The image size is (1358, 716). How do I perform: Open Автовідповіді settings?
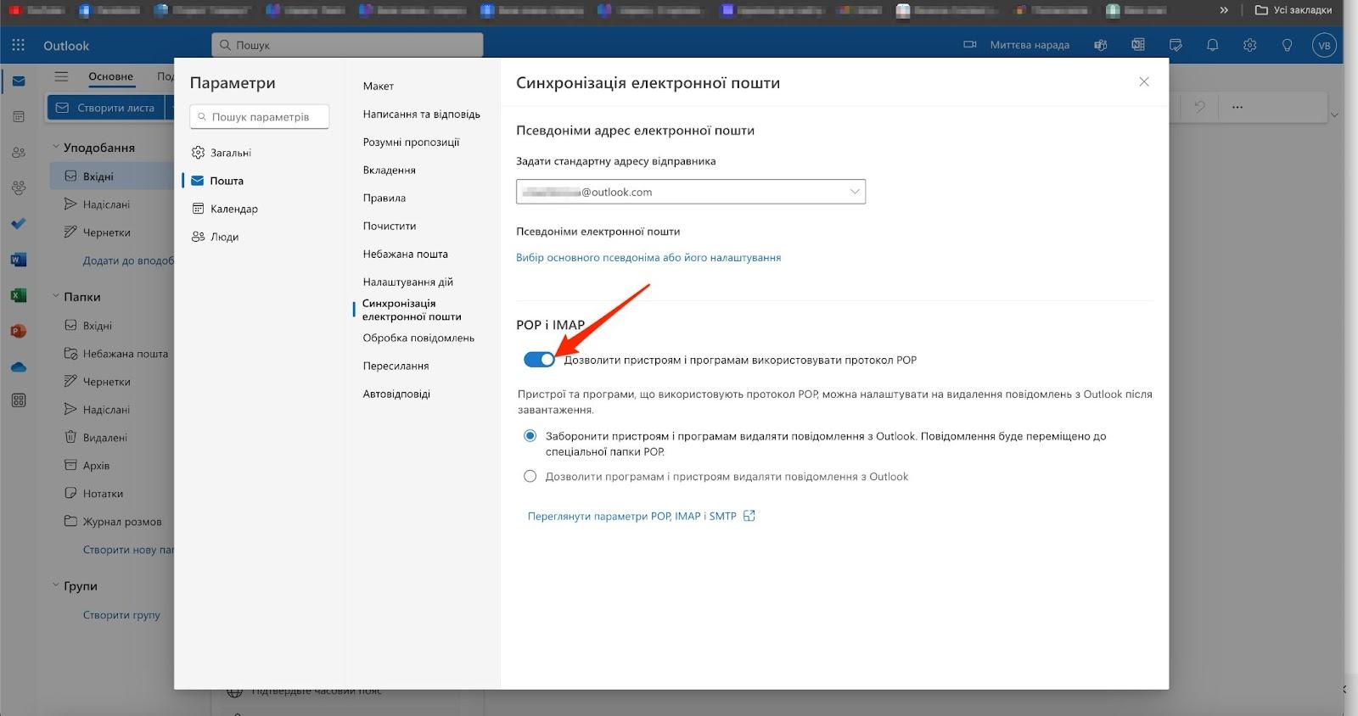[x=396, y=394]
